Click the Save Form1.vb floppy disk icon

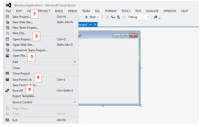[7, 80]
